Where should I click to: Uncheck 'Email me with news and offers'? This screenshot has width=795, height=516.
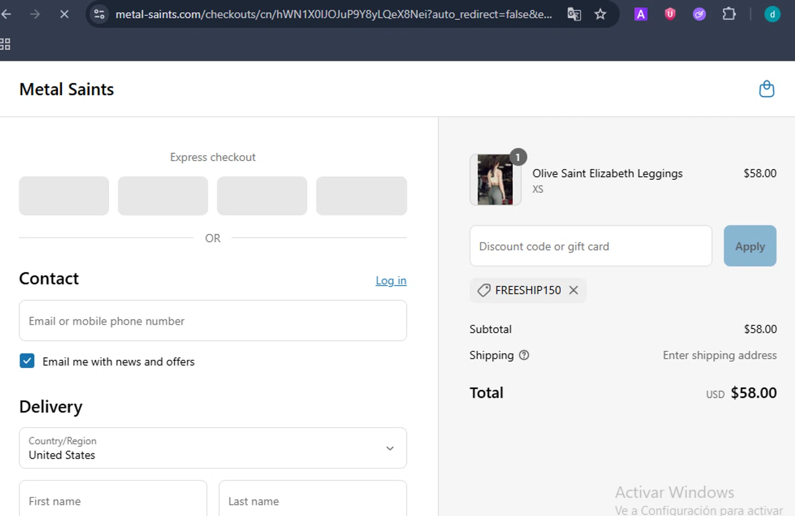[27, 361]
